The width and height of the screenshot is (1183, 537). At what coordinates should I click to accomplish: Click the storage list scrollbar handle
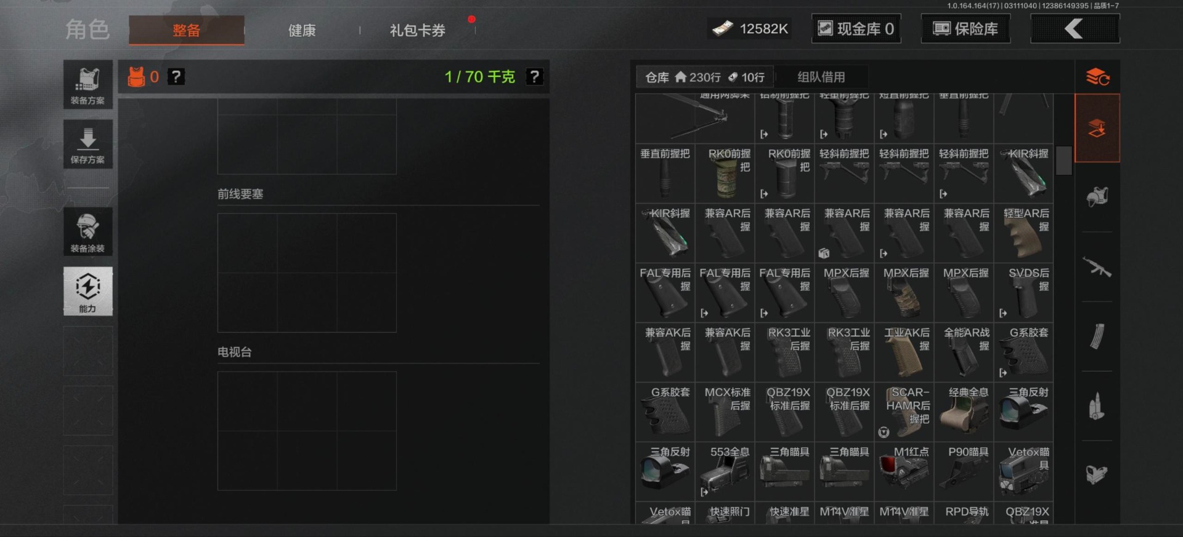point(1064,160)
